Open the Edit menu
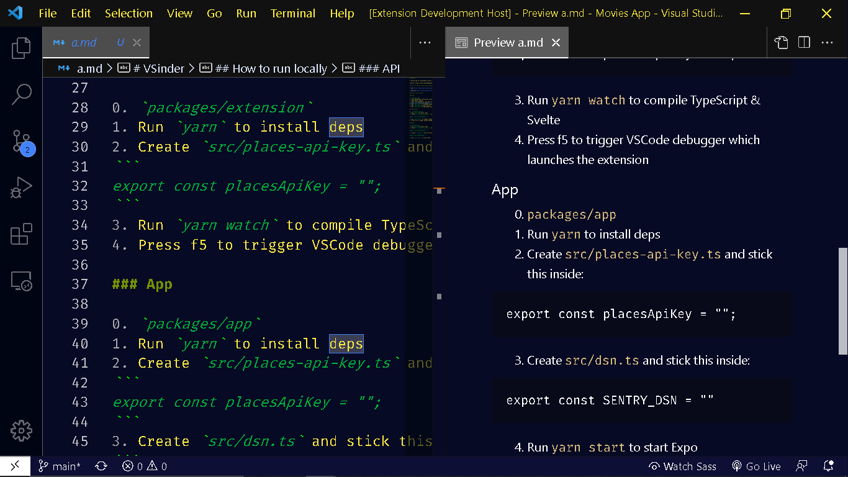Image resolution: width=848 pixels, height=477 pixels. (x=81, y=13)
